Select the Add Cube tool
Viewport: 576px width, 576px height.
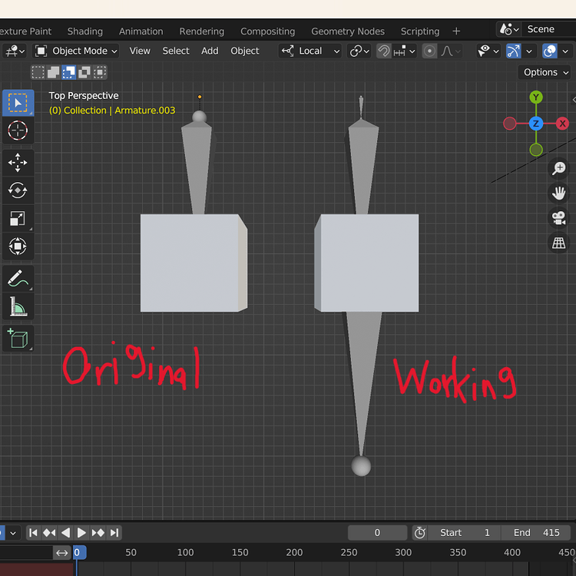click(18, 338)
